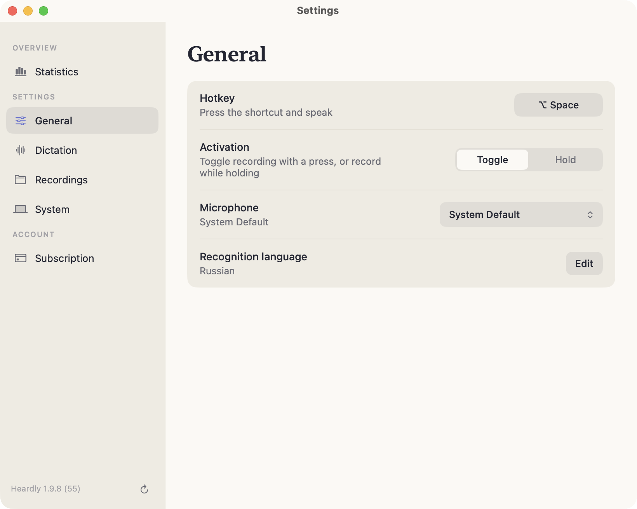Click the Heardly 1.9.8 (55) version text
Screen dimensions: 637x509
(45, 489)
